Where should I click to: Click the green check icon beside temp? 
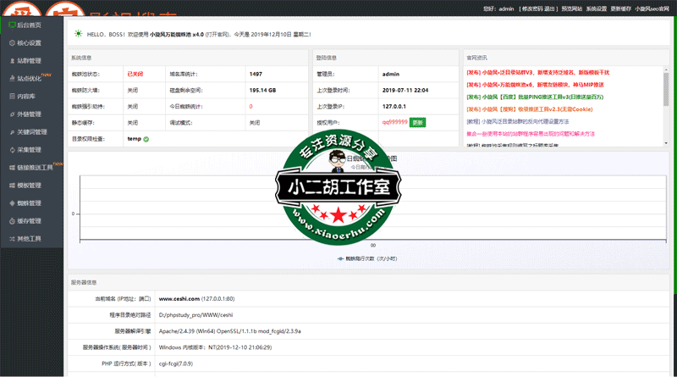(146, 139)
